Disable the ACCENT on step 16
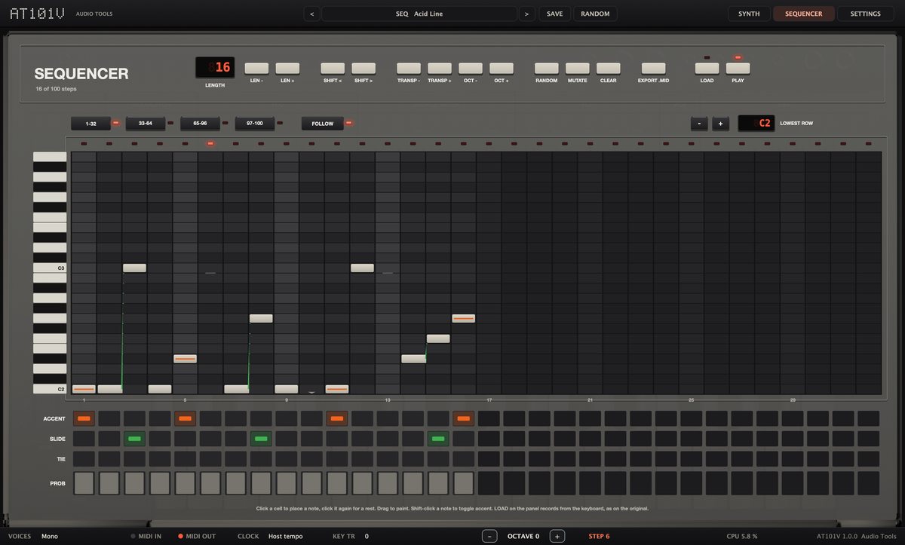The image size is (905, 545). pyautogui.click(x=464, y=418)
